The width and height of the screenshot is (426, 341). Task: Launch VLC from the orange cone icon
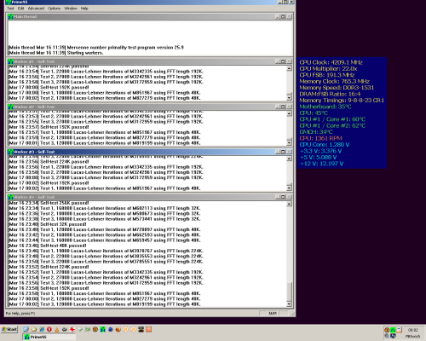tap(57, 329)
